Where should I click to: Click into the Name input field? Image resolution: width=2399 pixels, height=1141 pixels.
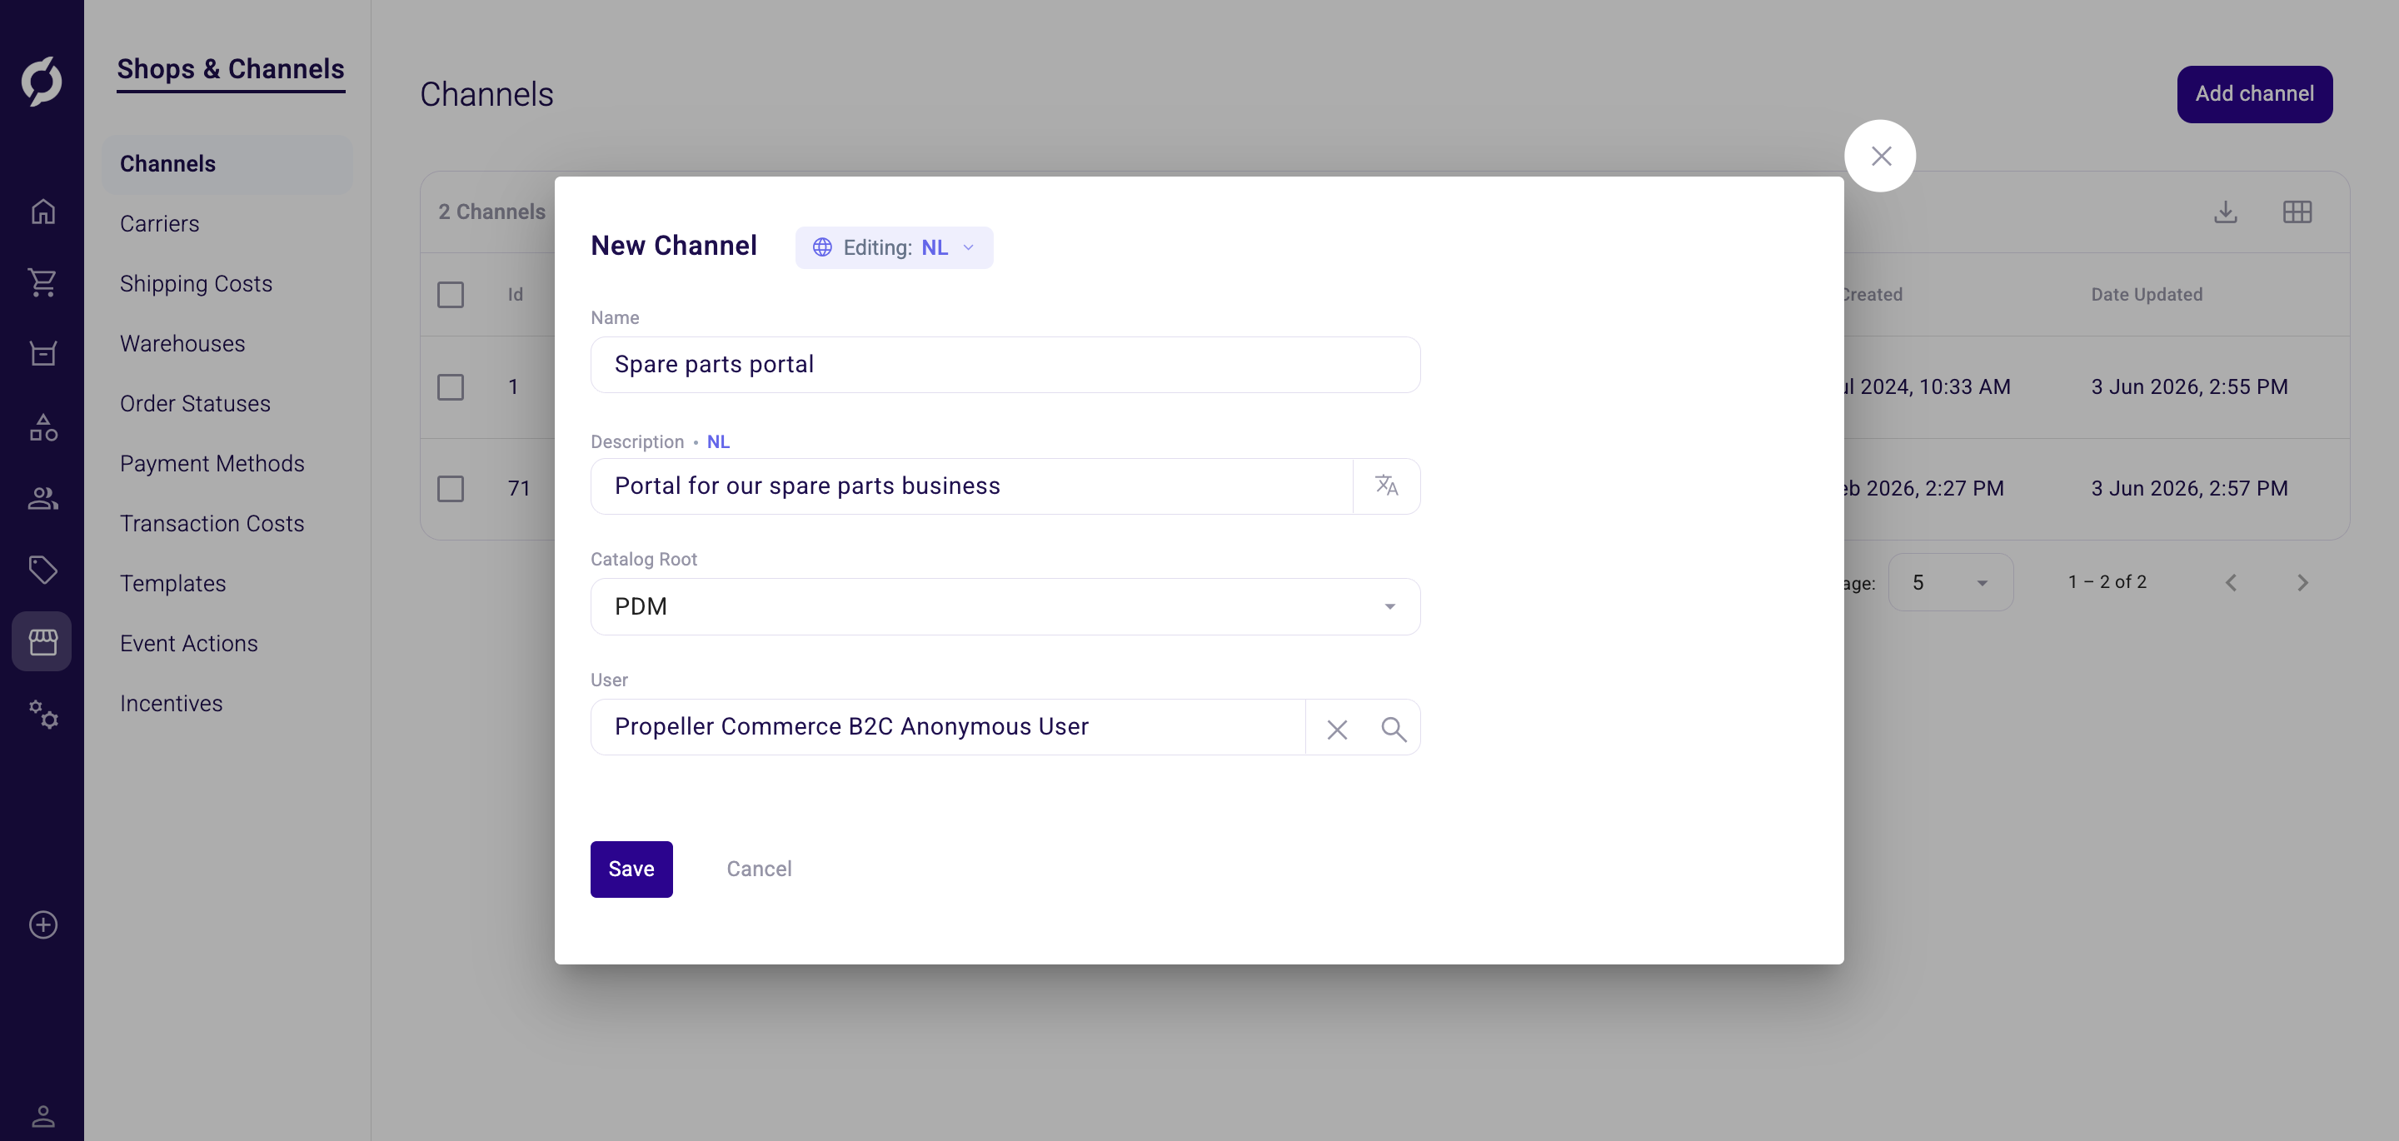point(1005,364)
